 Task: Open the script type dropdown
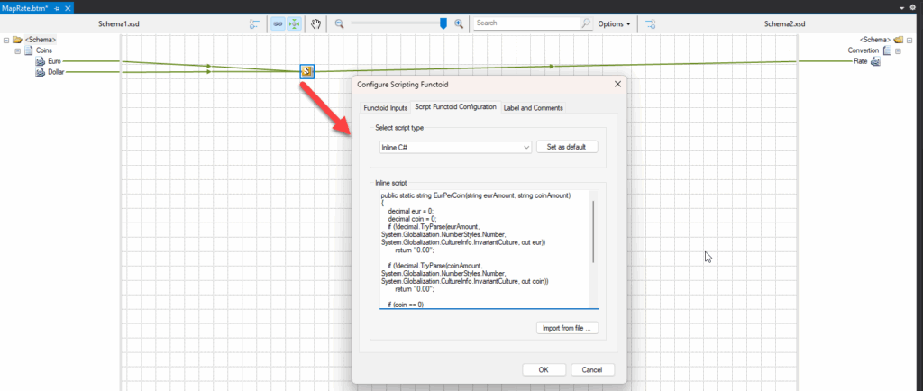click(x=525, y=147)
